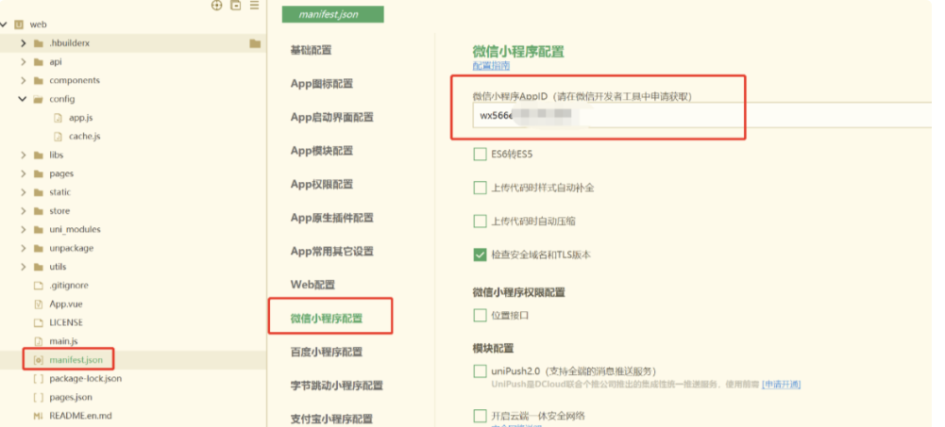The image size is (945, 427).
Task: Open the 配置指南 link
Action: (x=491, y=66)
